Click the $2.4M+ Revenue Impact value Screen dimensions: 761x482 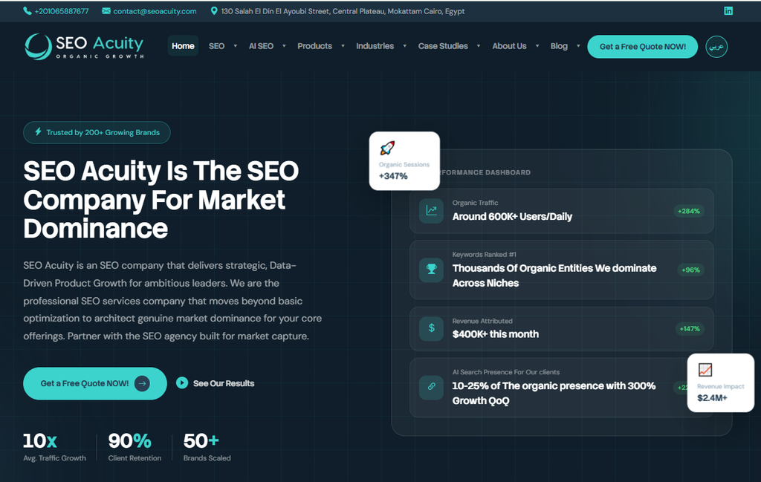click(712, 398)
